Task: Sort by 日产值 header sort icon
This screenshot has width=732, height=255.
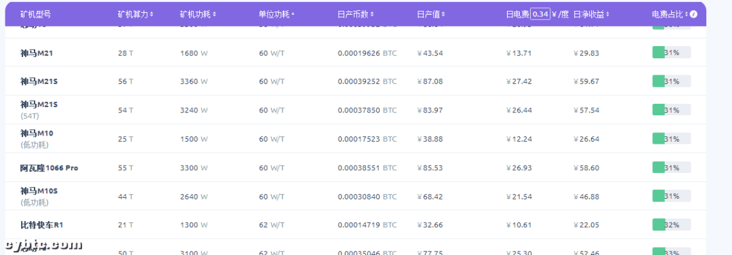Action: (x=443, y=14)
